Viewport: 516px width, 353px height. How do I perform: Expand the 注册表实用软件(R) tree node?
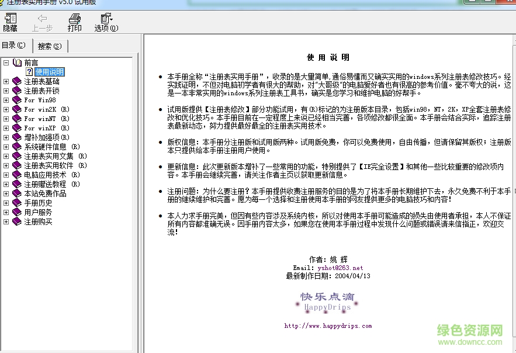click(x=5, y=165)
